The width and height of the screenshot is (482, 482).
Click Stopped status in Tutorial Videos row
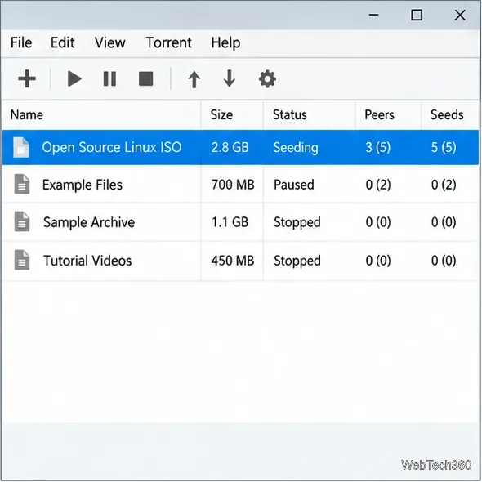297,261
